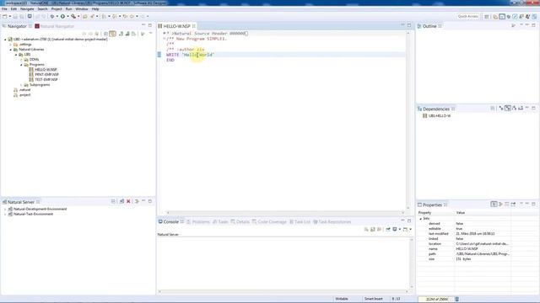540x303 pixels.
Task: Click the Open Perspective icon
Action: click(x=487, y=17)
